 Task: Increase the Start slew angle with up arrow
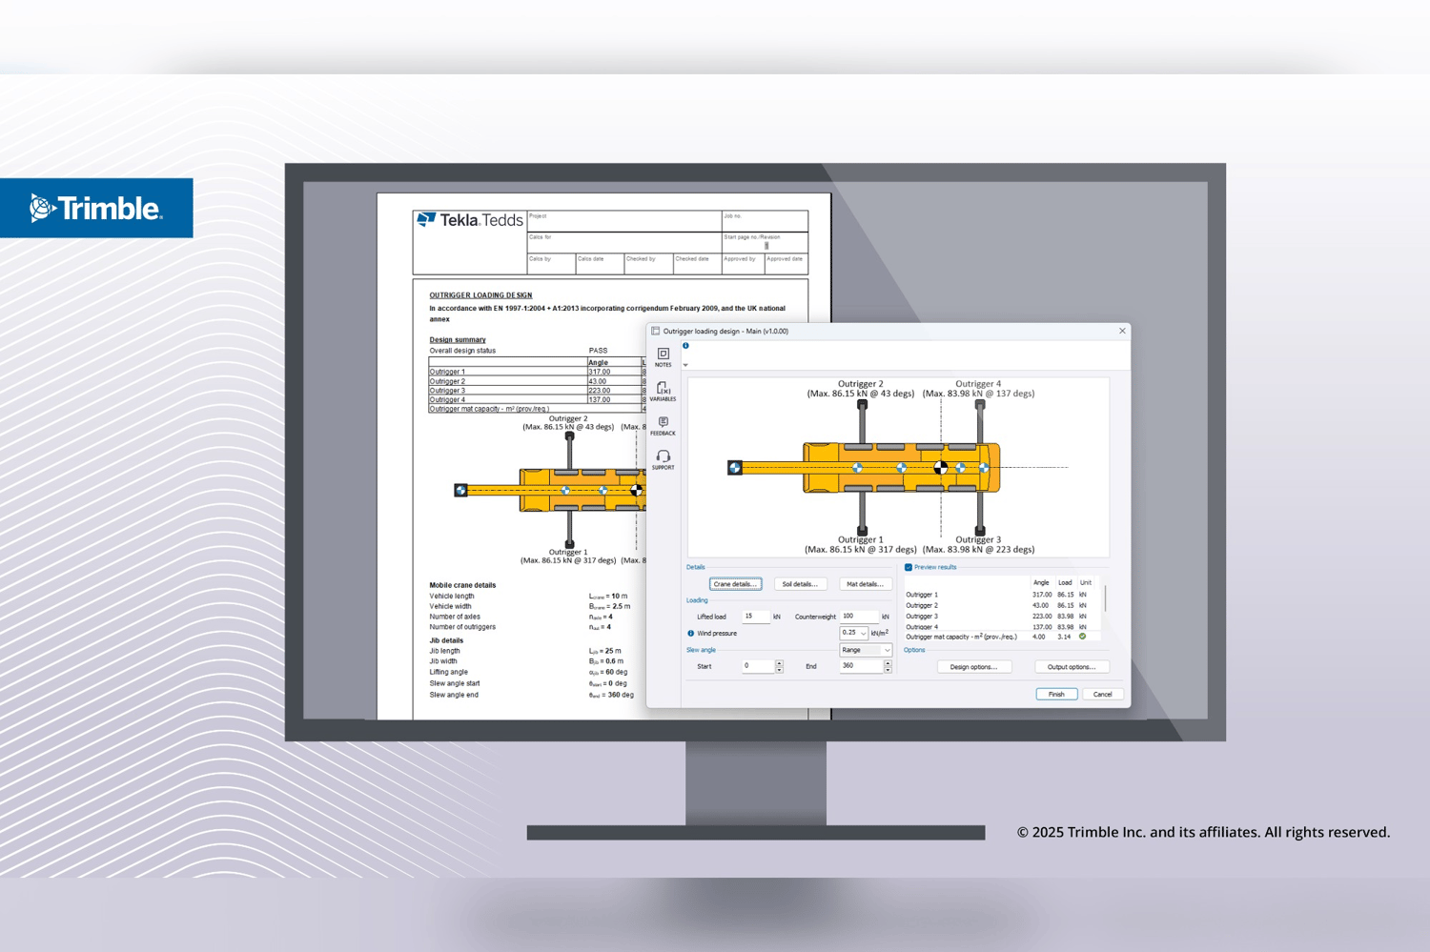click(x=779, y=664)
